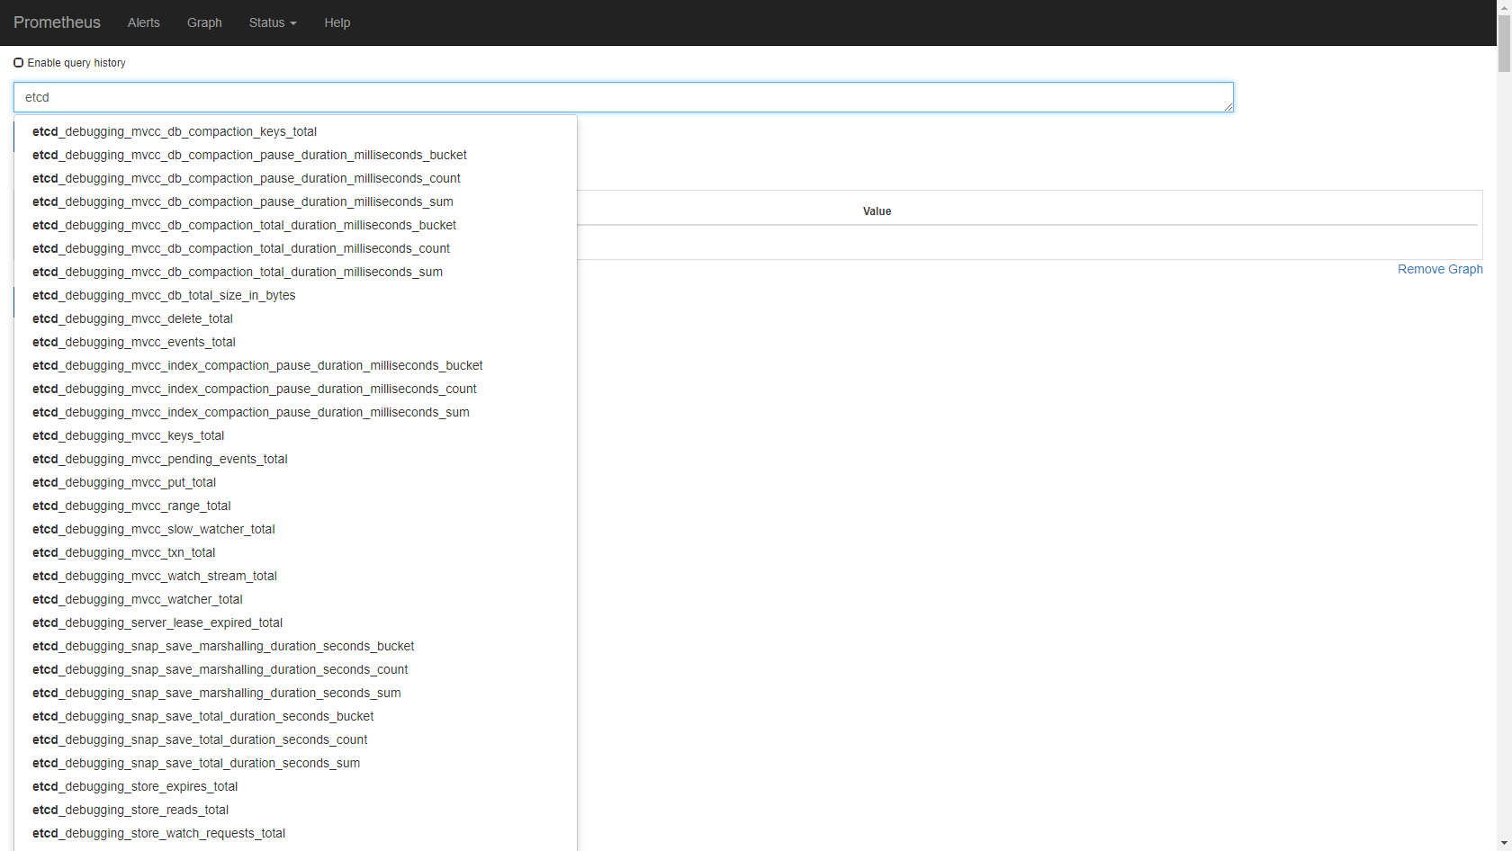
Task: Click the page scrollbar up arrow
Action: tap(1504, 6)
